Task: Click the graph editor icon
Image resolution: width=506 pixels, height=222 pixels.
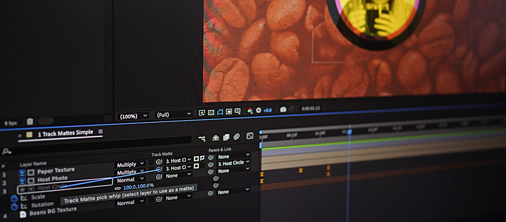Action: click(250, 136)
